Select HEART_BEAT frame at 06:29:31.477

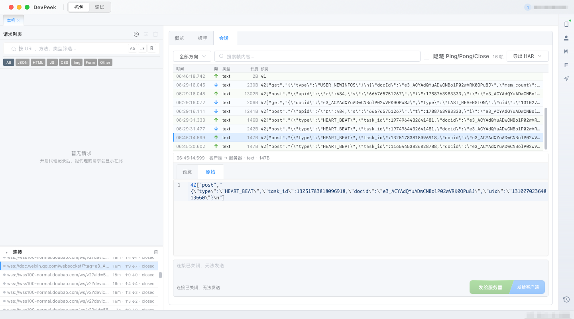point(358,129)
